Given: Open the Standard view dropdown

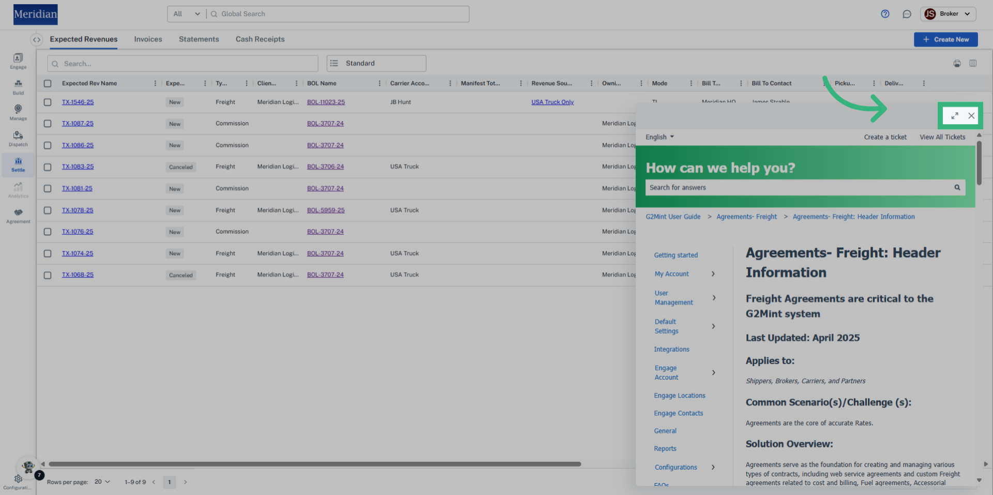Looking at the screenshot, I should pyautogui.click(x=376, y=64).
